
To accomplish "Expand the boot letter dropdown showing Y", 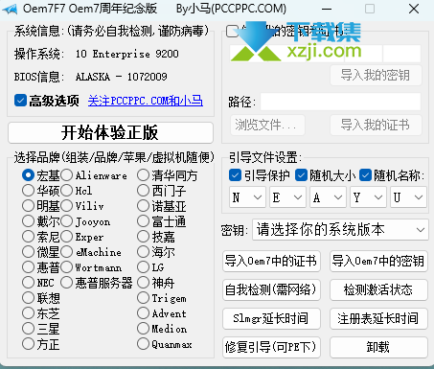I will [368, 197].
